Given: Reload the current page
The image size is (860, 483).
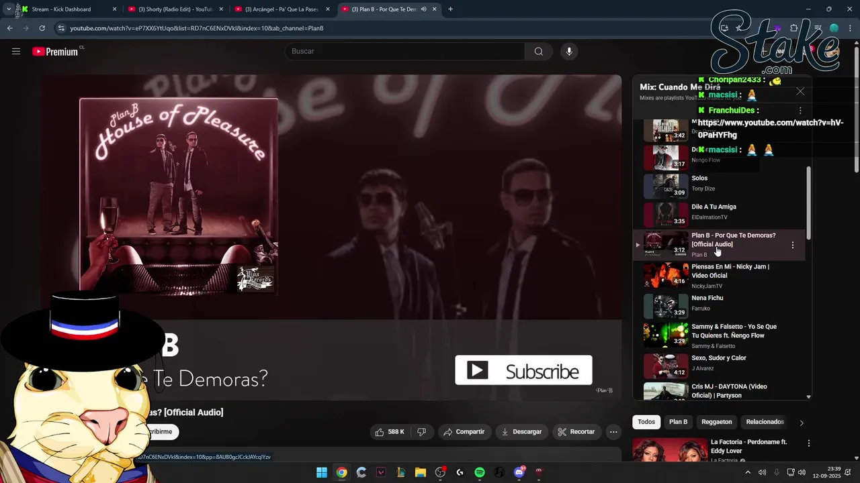Looking at the screenshot, I should tap(42, 28).
